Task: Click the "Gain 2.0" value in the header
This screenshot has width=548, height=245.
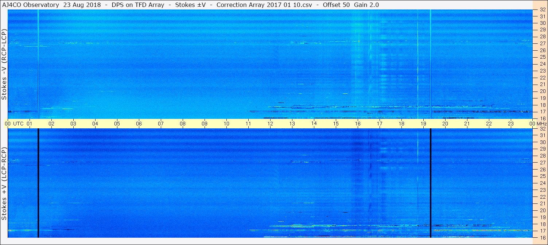Action: click(366, 5)
